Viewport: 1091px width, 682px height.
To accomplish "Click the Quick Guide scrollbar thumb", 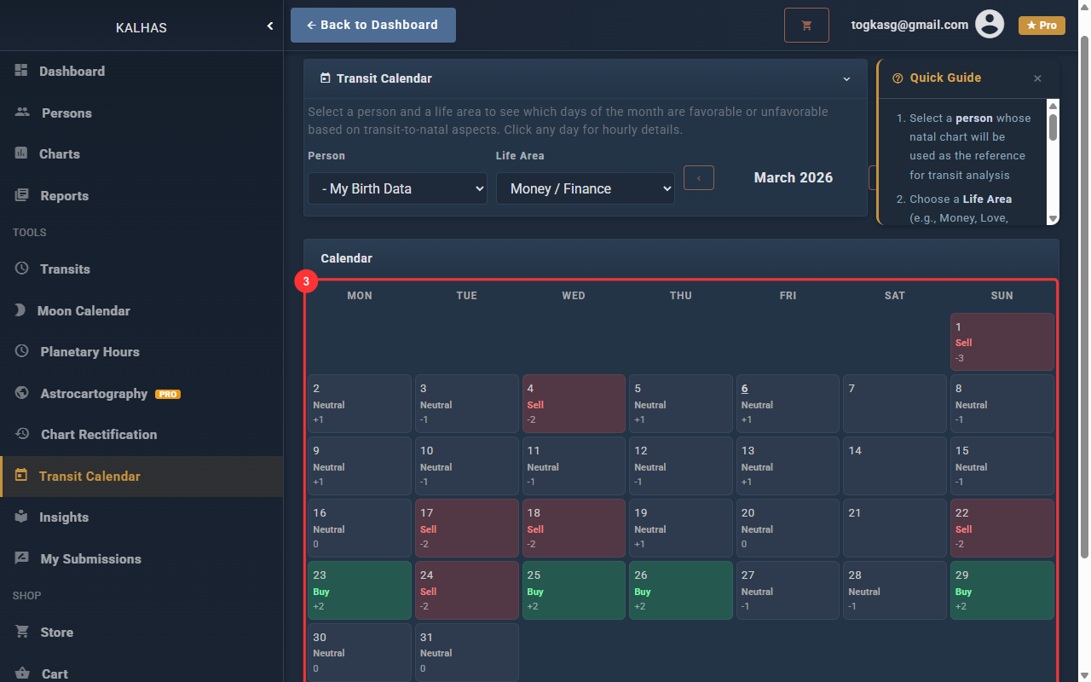I will (x=1053, y=128).
